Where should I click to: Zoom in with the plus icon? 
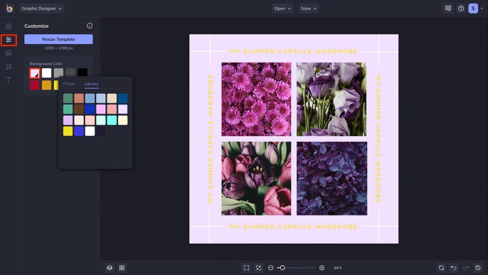[x=322, y=268]
